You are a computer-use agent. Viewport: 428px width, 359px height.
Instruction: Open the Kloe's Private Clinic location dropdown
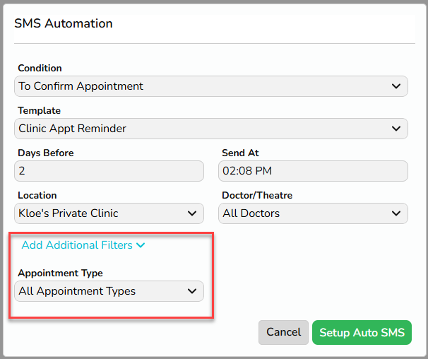pos(109,213)
